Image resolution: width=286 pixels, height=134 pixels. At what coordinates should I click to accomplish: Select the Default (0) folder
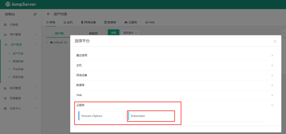pyautogui.click(x=59, y=43)
